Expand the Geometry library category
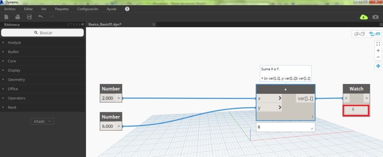Image resolution: width=383 pixels, height=157 pixels. click(x=16, y=80)
